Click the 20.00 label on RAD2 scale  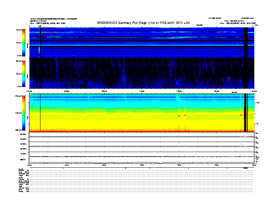(x=19, y=43)
